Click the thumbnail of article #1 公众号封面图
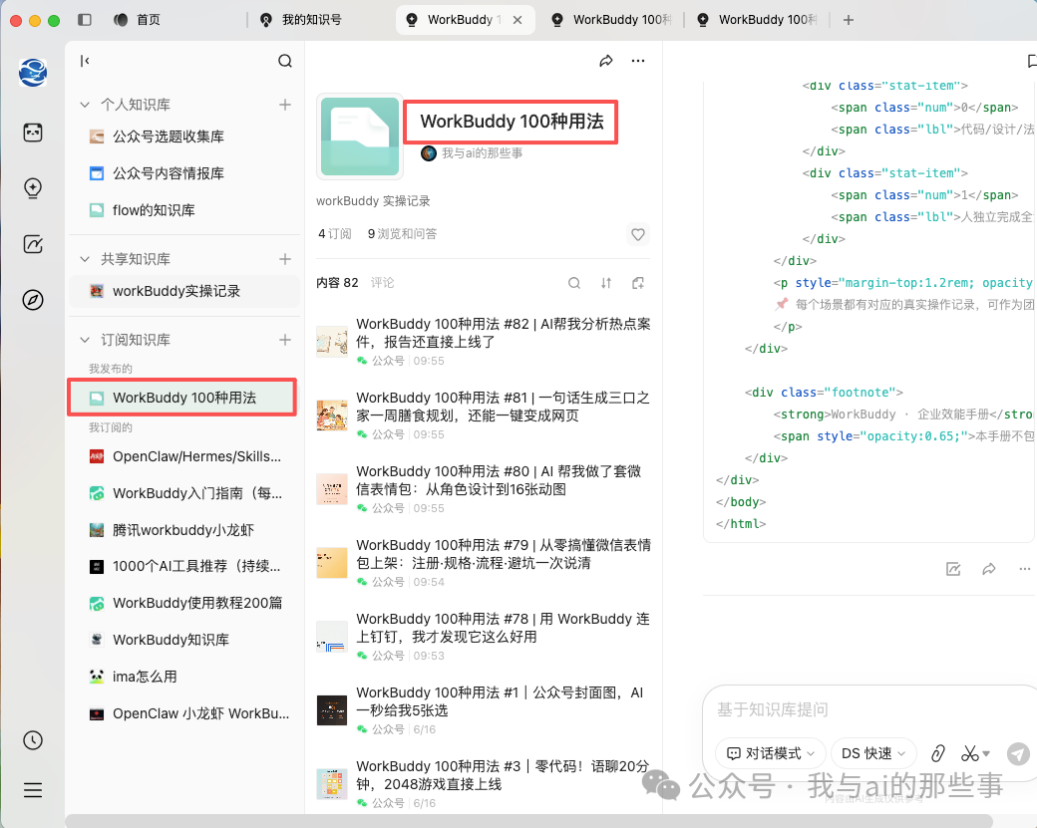The width and height of the screenshot is (1037, 828). 332,710
